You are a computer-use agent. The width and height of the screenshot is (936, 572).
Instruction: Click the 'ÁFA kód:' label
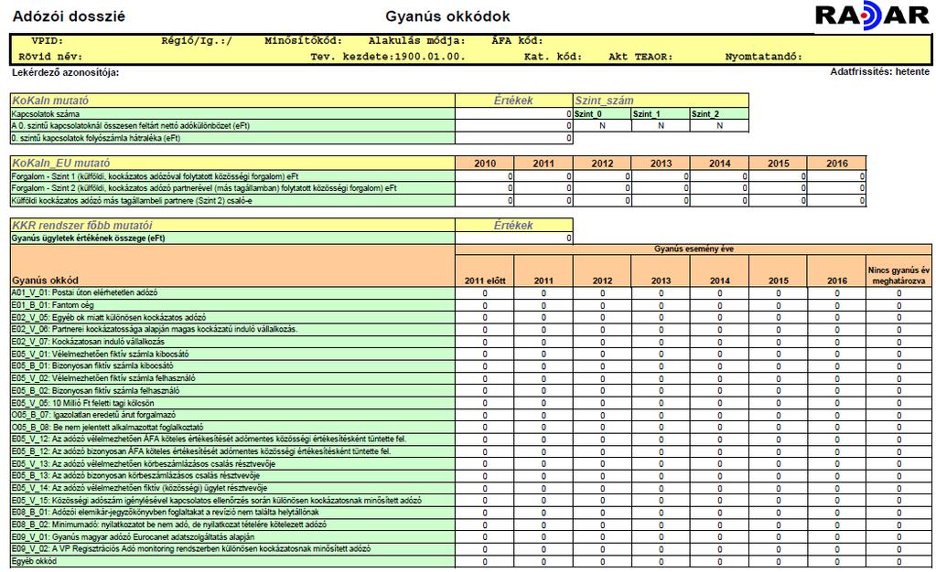tap(517, 41)
